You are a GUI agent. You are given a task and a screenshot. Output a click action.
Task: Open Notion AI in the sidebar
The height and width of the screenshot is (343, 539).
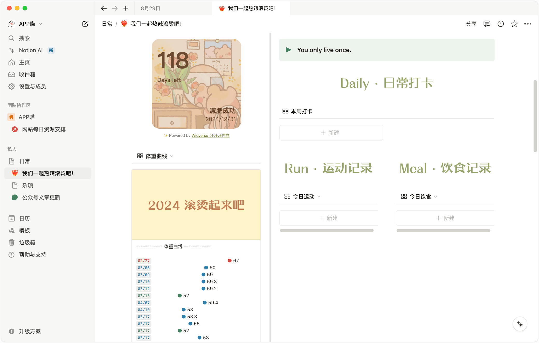pyautogui.click(x=31, y=50)
